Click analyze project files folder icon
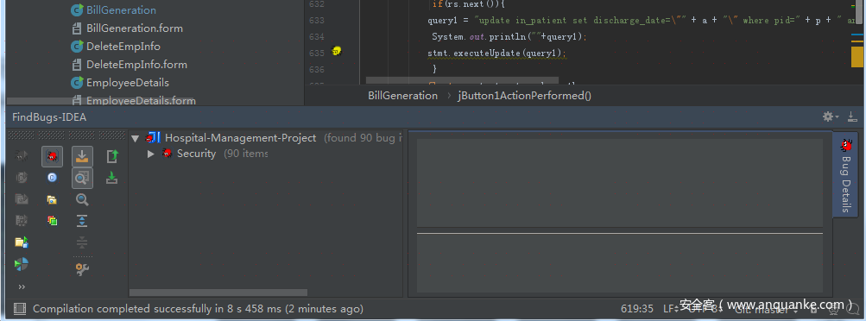The width and height of the screenshot is (866, 321). pos(22,242)
